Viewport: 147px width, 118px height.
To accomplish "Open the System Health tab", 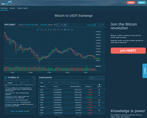I will (x=22, y=8).
